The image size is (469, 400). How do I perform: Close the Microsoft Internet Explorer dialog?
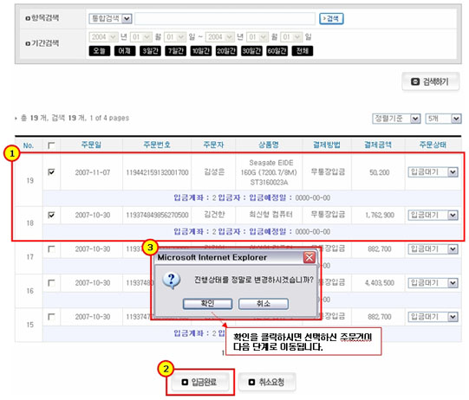click(x=309, y=257)
